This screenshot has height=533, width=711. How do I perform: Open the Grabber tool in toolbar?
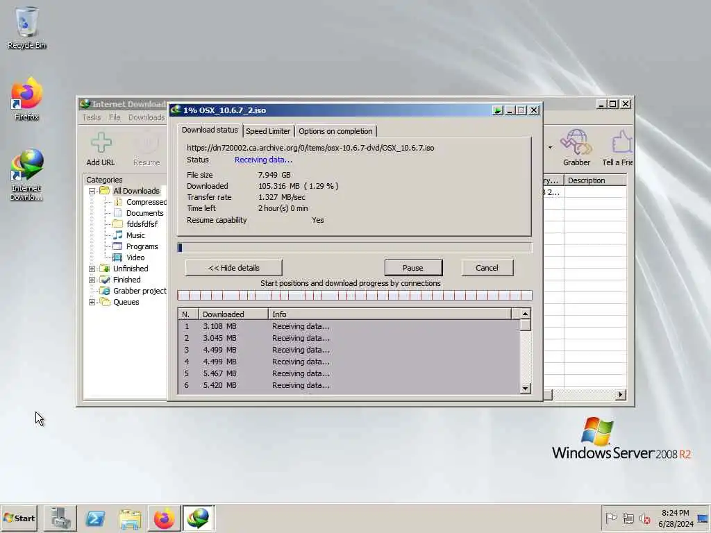[x=576, y=148]
